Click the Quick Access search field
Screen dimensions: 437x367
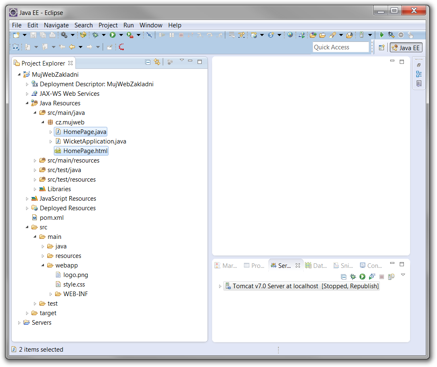(x=340, y=47)
